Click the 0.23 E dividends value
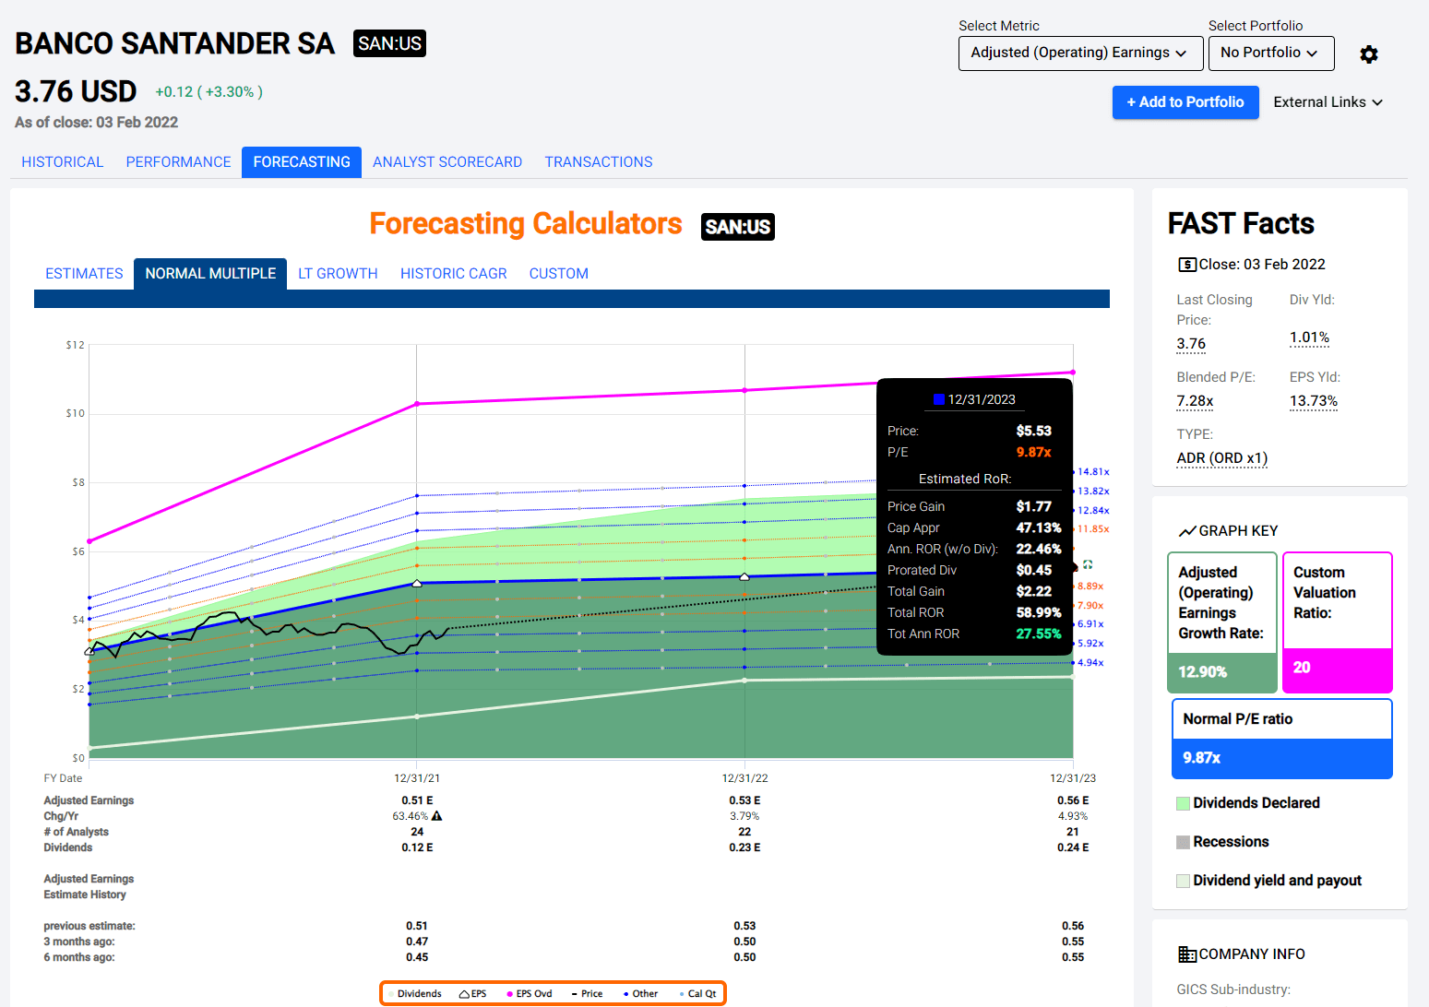Image resolution: width=1429 pixels, height=1007 pixels. click(744, 847)
